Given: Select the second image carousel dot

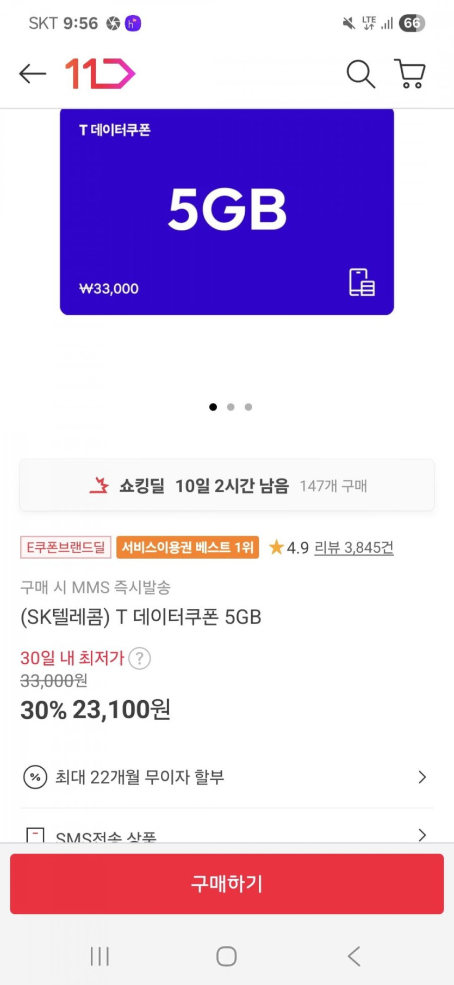Looking at the screenshot, I should point(231,407).
